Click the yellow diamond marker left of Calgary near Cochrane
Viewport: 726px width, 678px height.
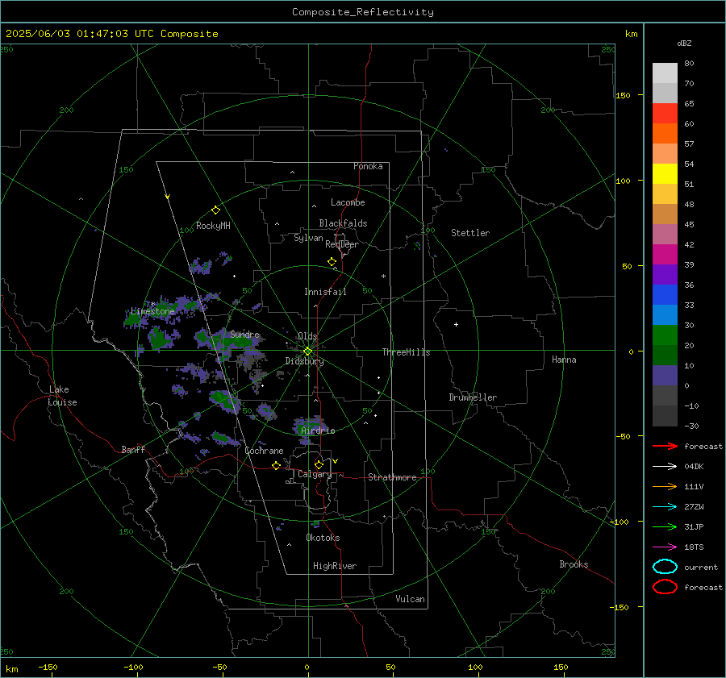277,465
